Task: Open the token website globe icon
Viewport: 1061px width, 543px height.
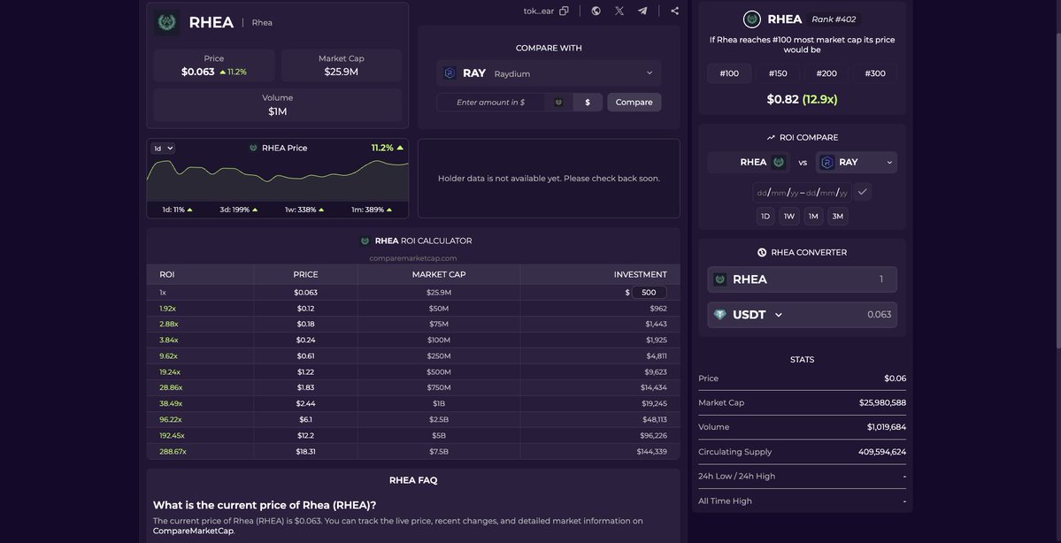Action: (596, 11)
